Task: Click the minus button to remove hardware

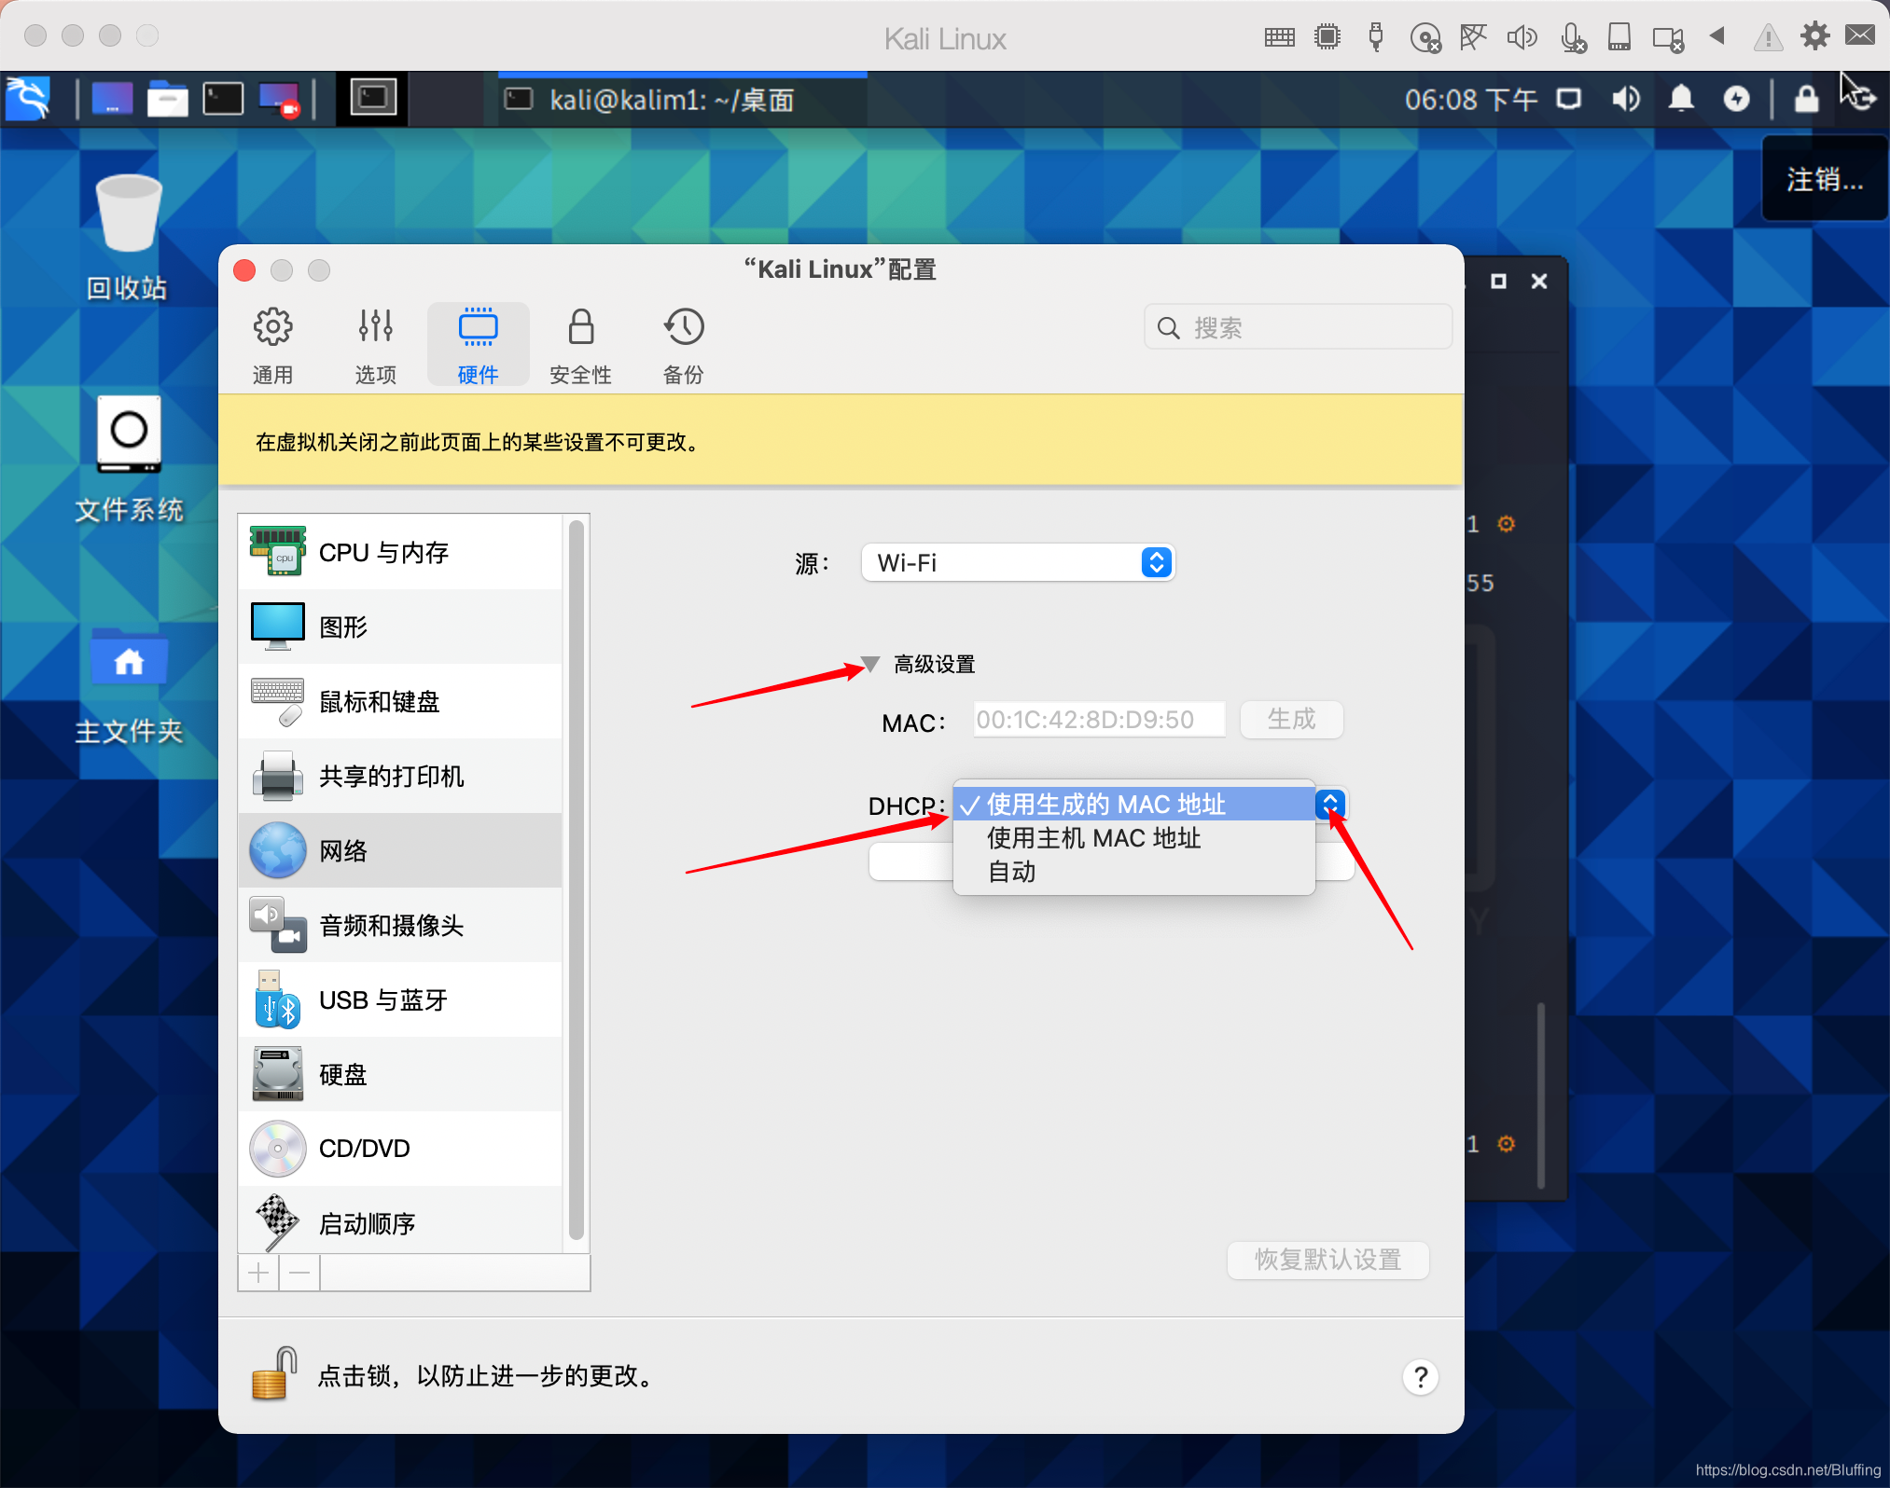Action: [x=299, y=1273]
